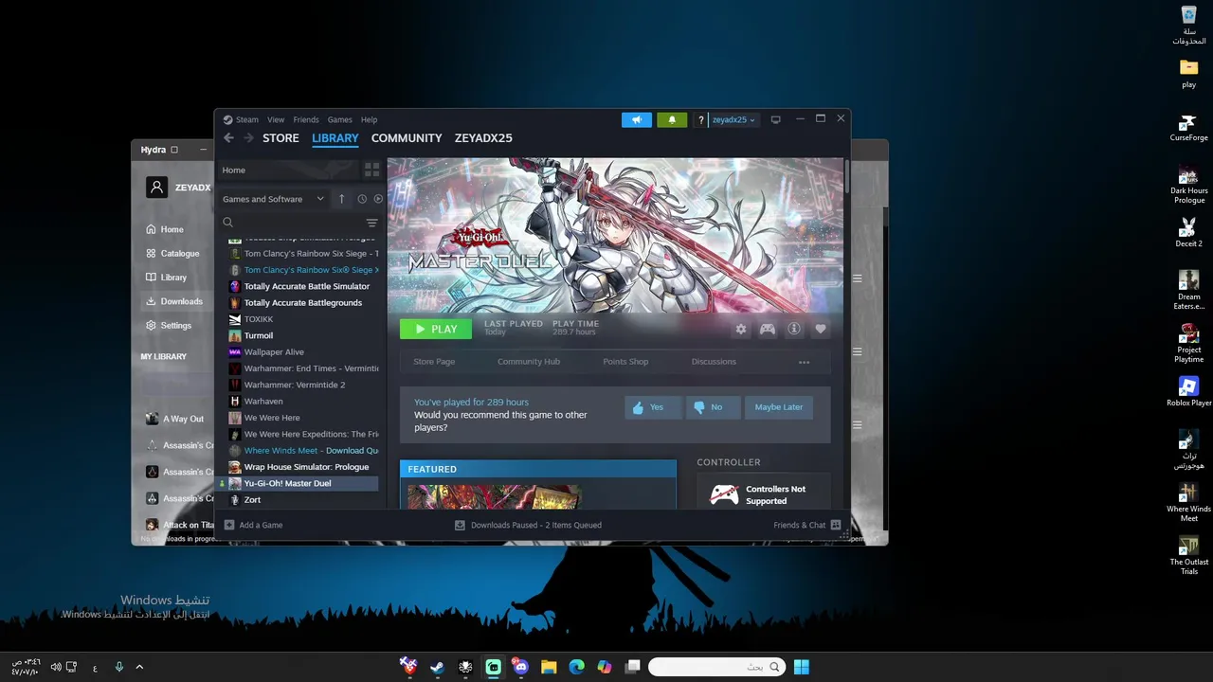Viewport: 1213px width, 682px height.
Task: Open Master Duel settings gear
Action: pyautogui.click(x=741, y=329)
